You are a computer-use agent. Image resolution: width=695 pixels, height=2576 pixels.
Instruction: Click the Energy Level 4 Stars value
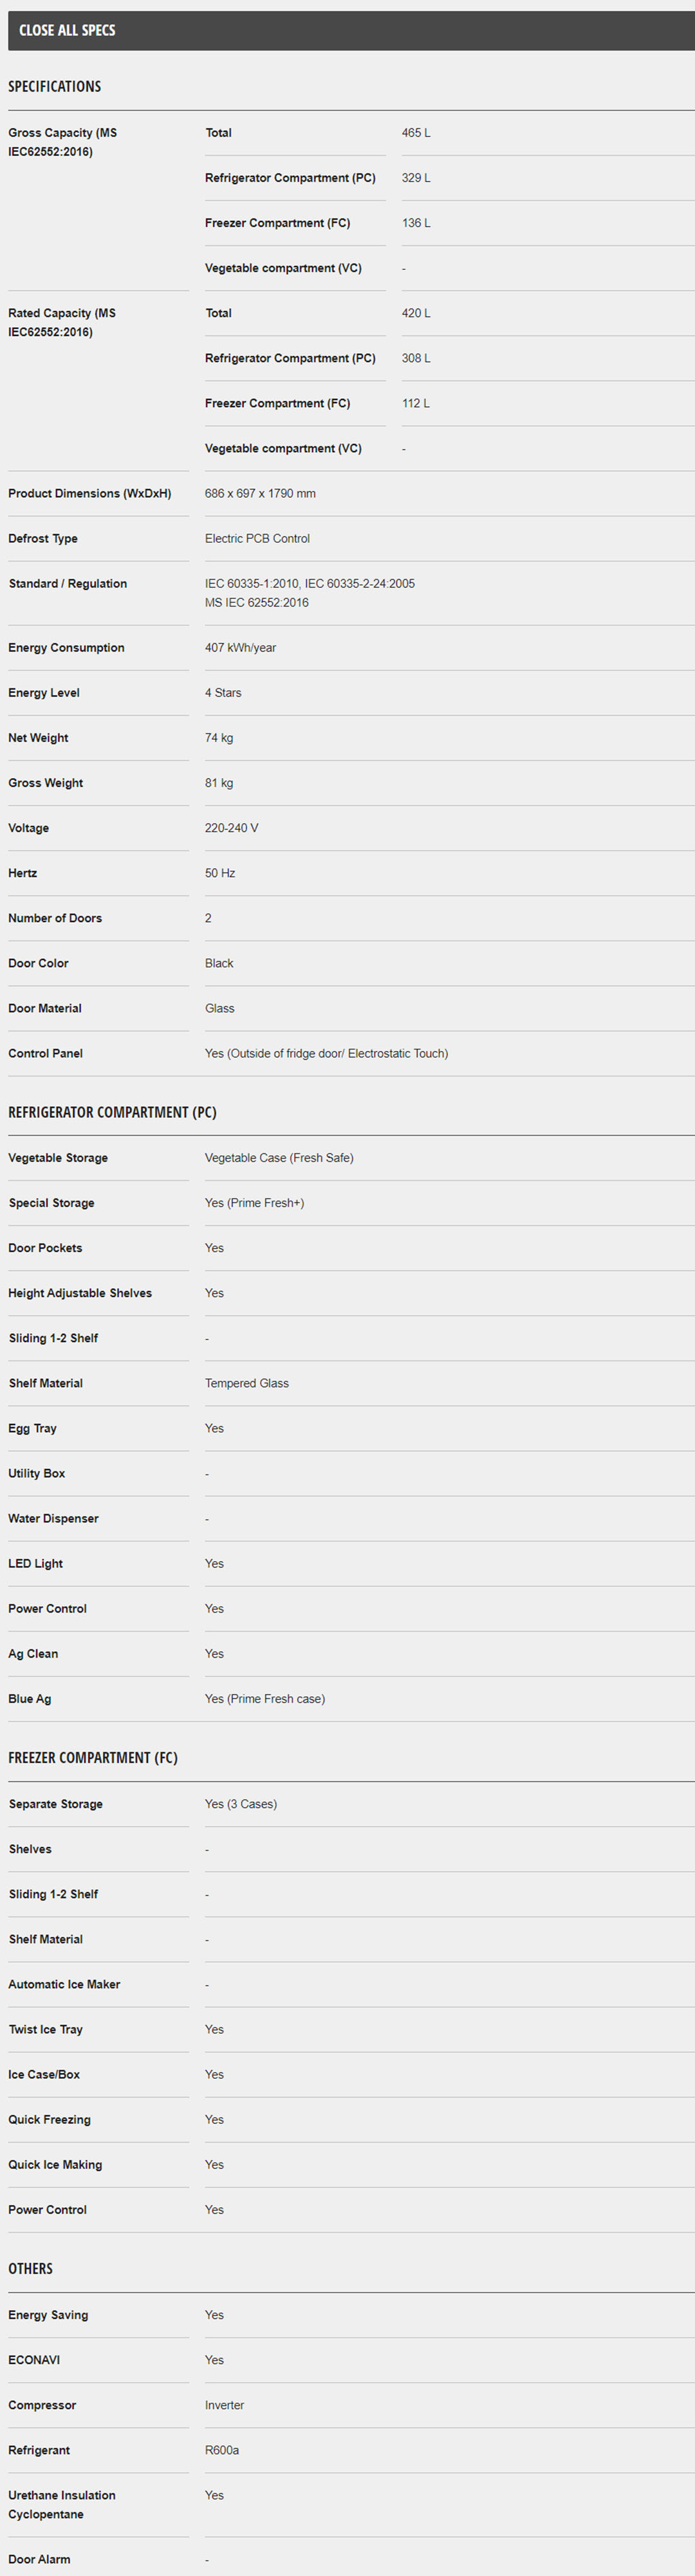pyautogui.click(x=223, y=693)
